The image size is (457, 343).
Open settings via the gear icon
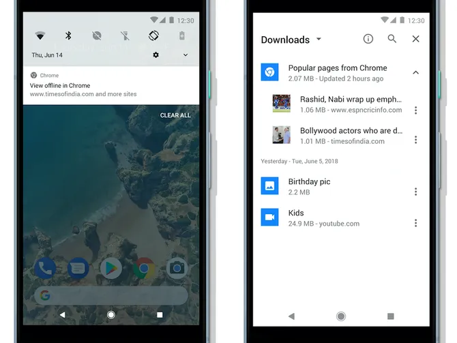point(156,55)
